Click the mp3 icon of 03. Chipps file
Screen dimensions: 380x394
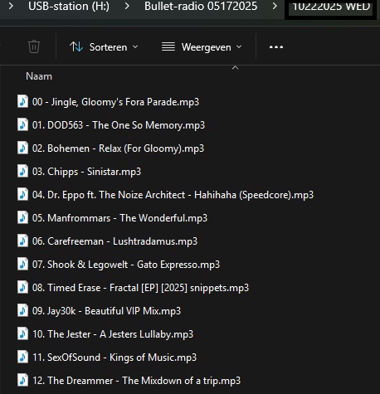click(x=22, y=171)
